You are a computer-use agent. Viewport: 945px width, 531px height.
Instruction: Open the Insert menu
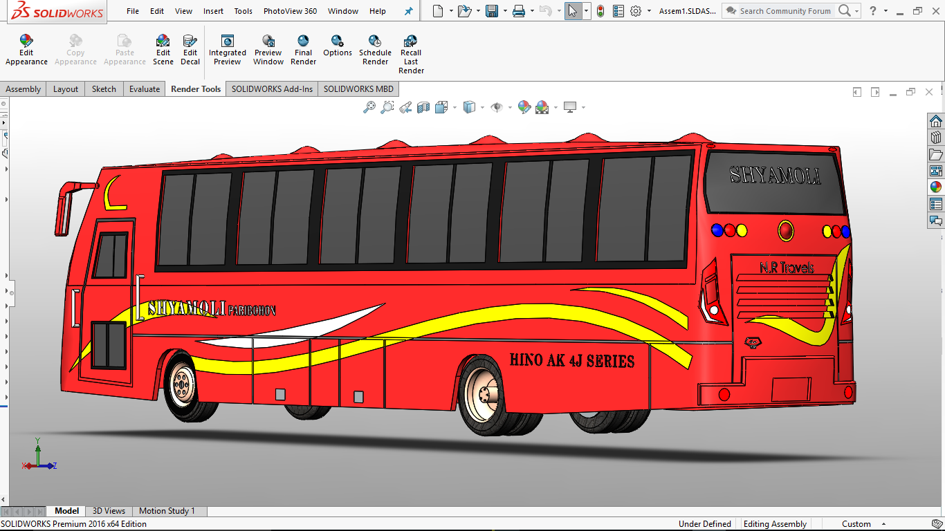[x=213, y=11]
